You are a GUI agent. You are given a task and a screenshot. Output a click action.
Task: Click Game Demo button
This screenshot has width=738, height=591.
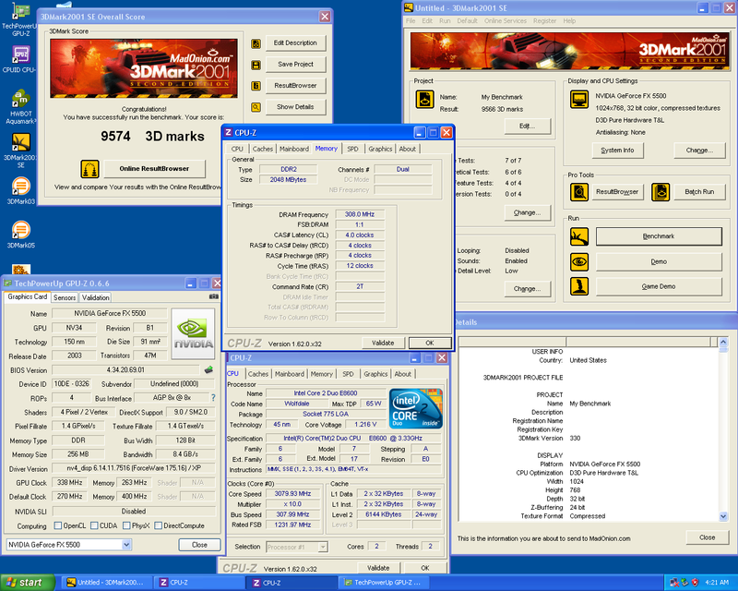click(659, 286)
